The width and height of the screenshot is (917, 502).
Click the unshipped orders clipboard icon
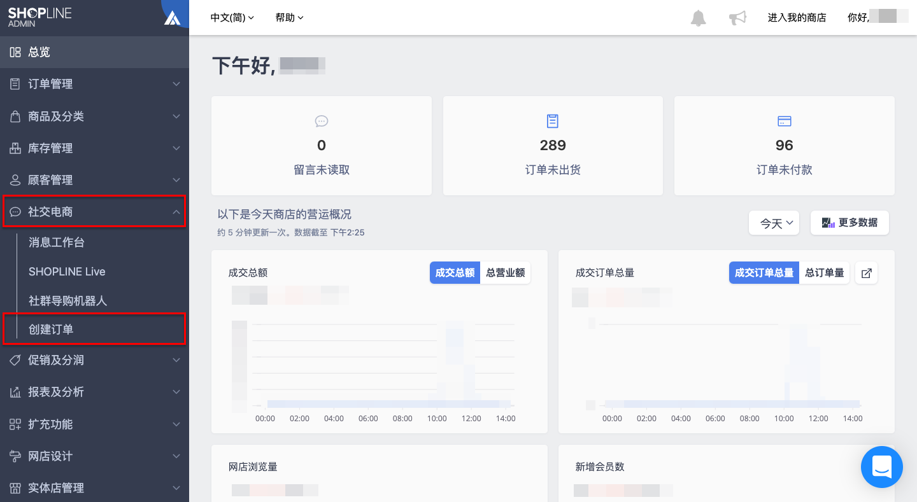click(553, 121)
